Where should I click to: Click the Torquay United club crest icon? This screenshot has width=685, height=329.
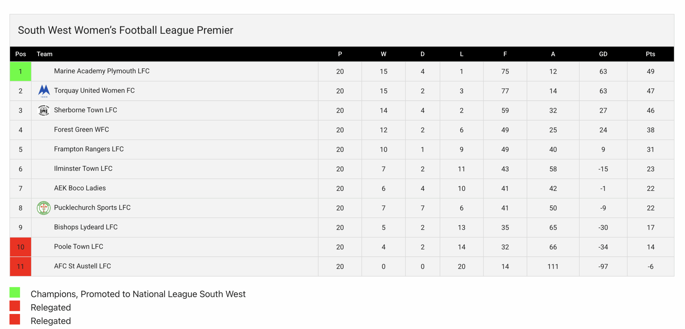pos(44,91)
